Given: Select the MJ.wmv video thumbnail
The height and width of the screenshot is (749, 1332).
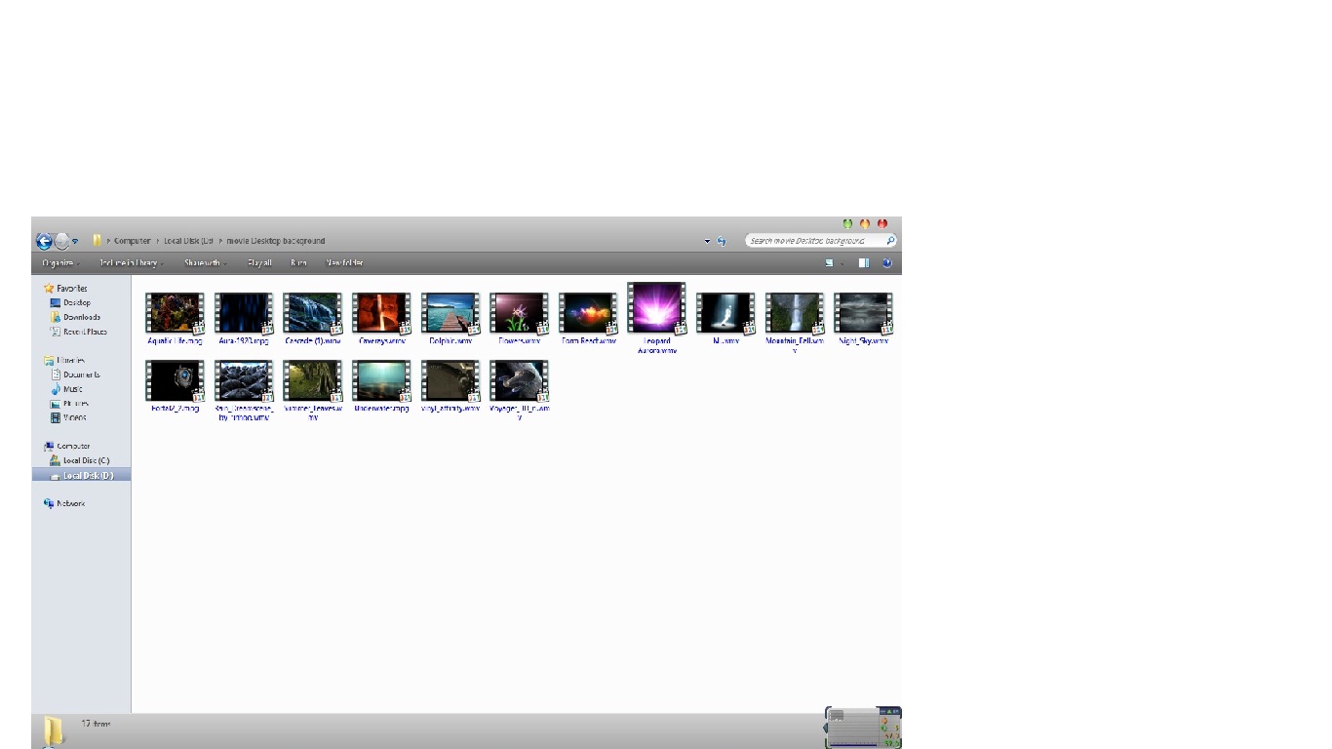Looking at the screenshot, I should 725,319.
